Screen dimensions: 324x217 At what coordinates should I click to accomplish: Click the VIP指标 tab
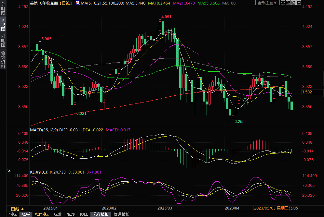(x=42, y=214)
